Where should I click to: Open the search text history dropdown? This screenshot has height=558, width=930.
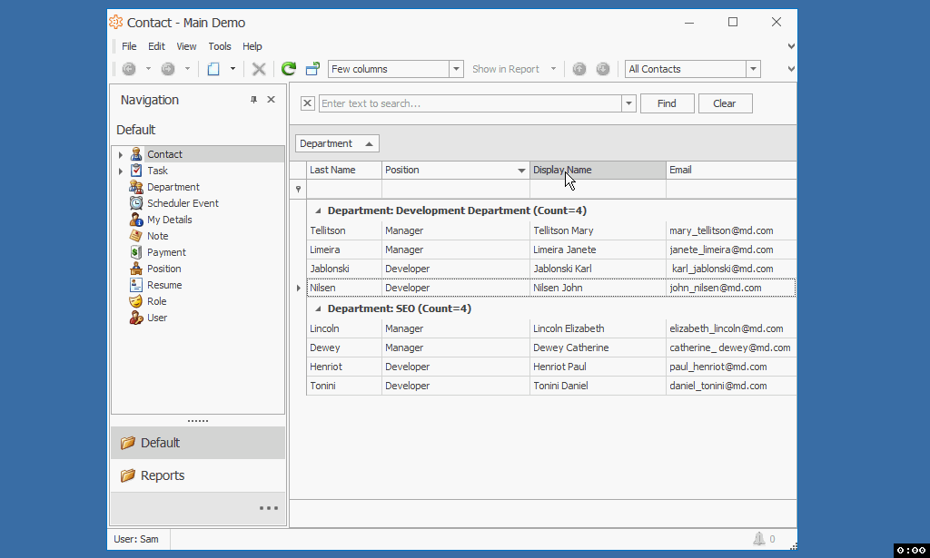[x=628, y=103]
